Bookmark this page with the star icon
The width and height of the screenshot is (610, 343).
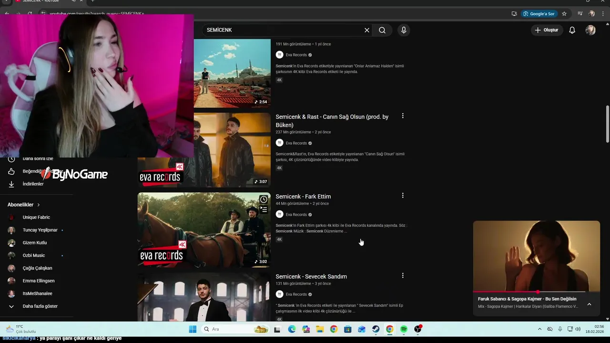tap(564, 14)
